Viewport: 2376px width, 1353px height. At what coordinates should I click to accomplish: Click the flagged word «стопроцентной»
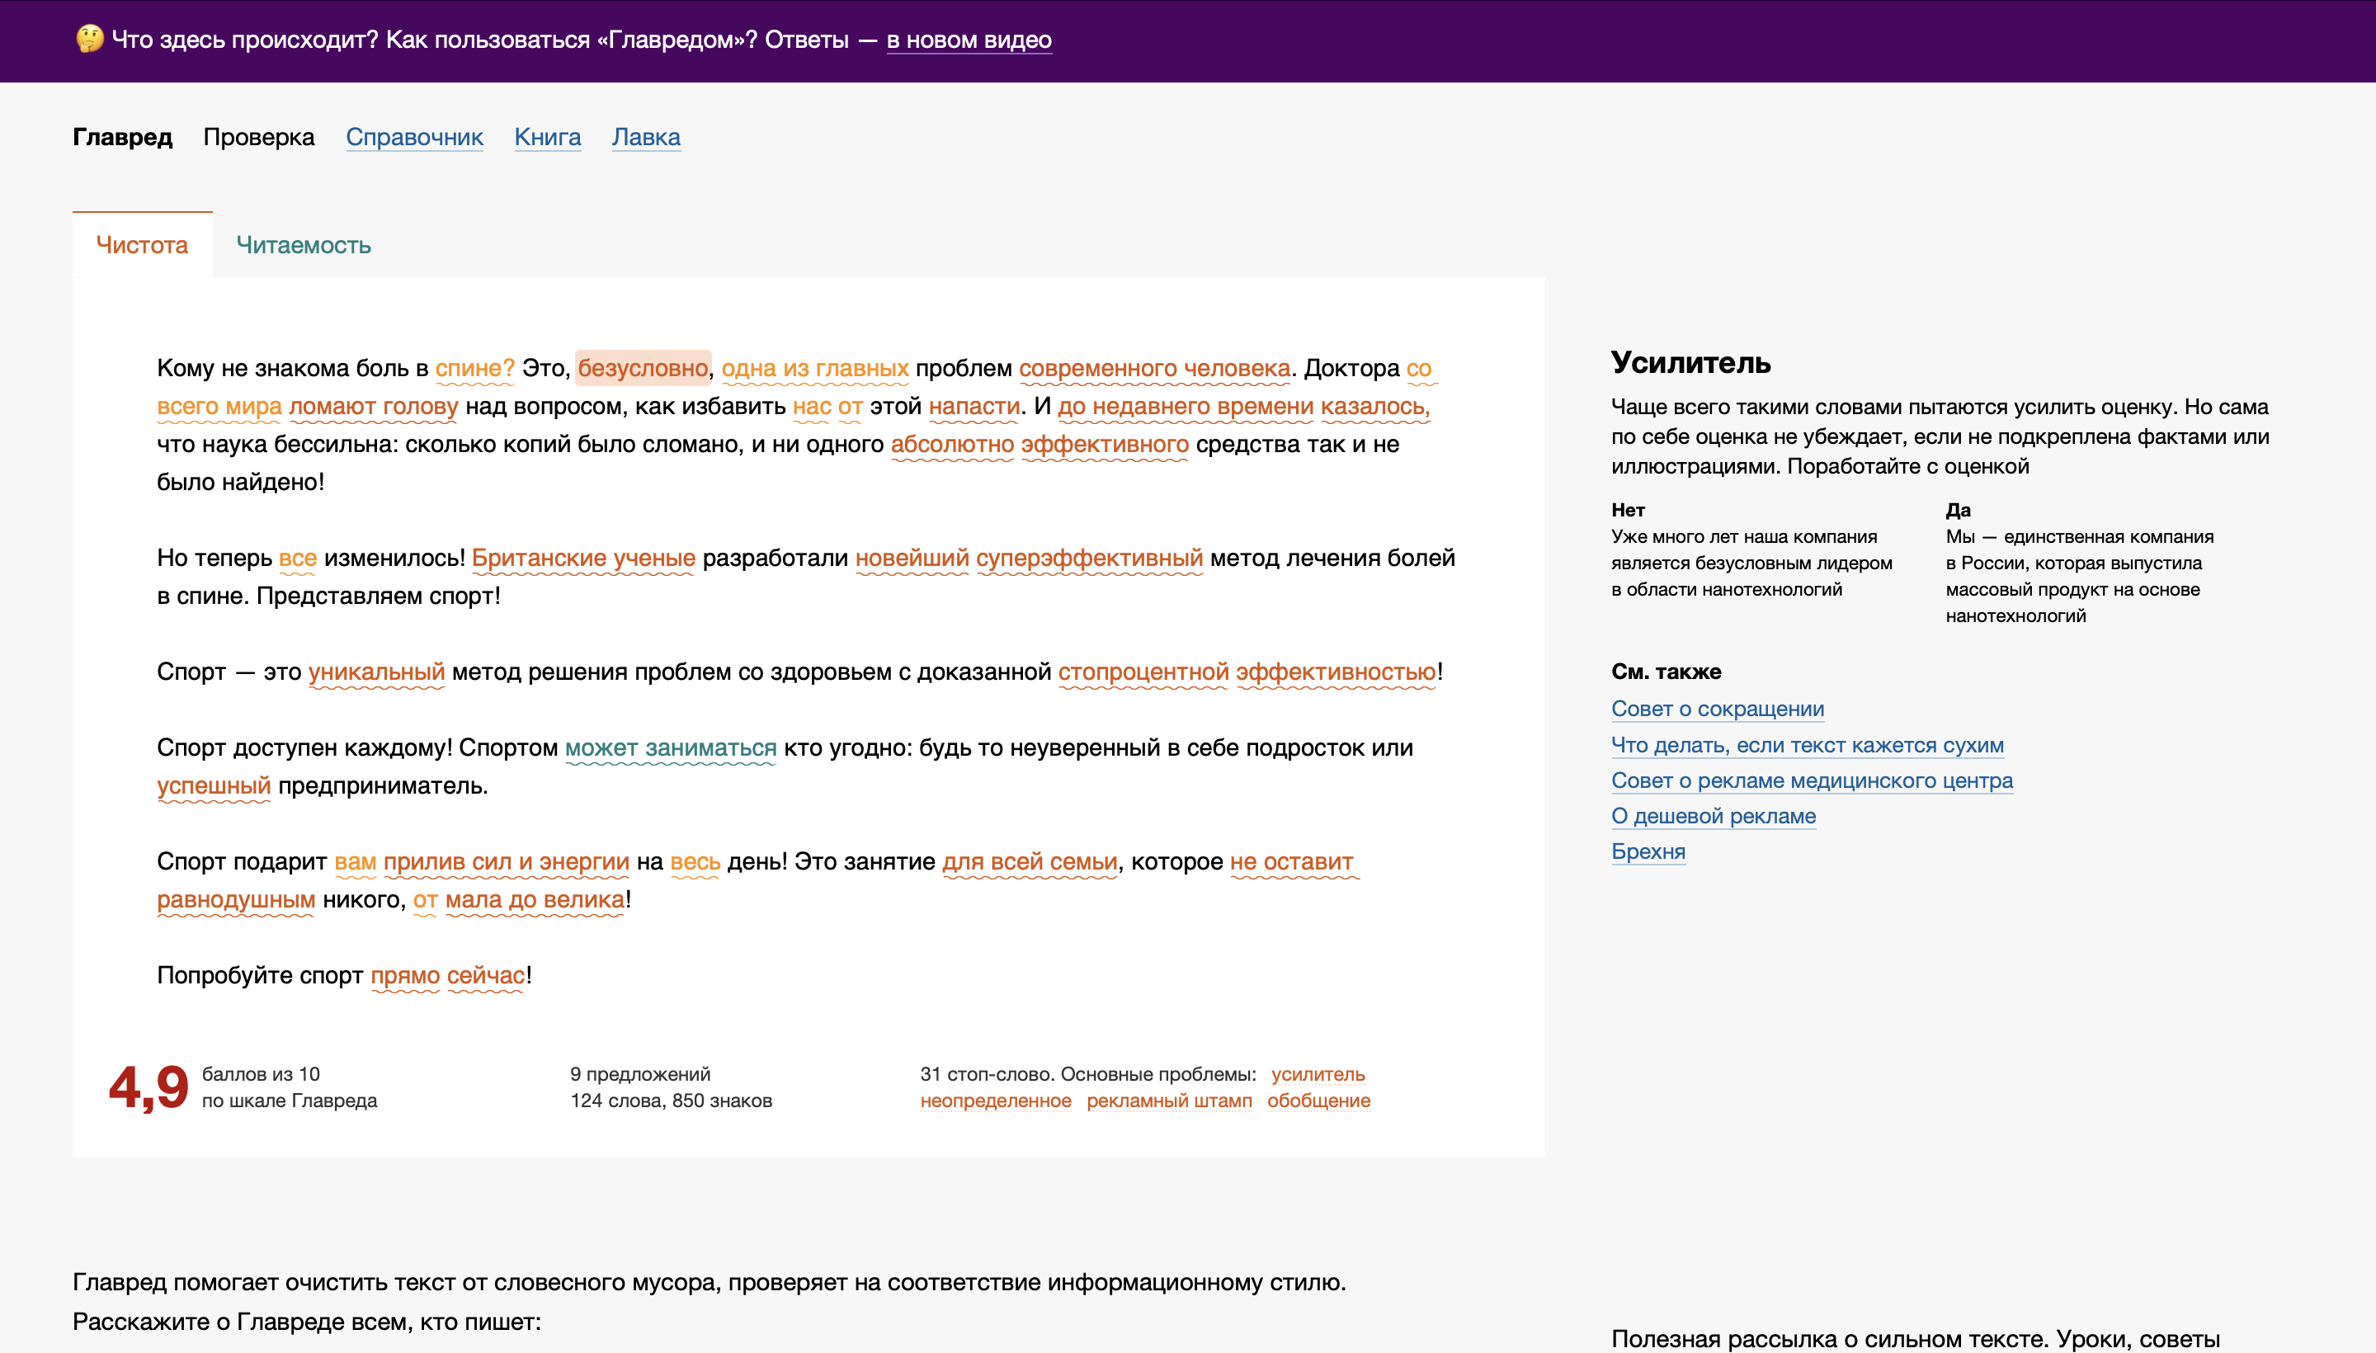tap(1143, 672)
